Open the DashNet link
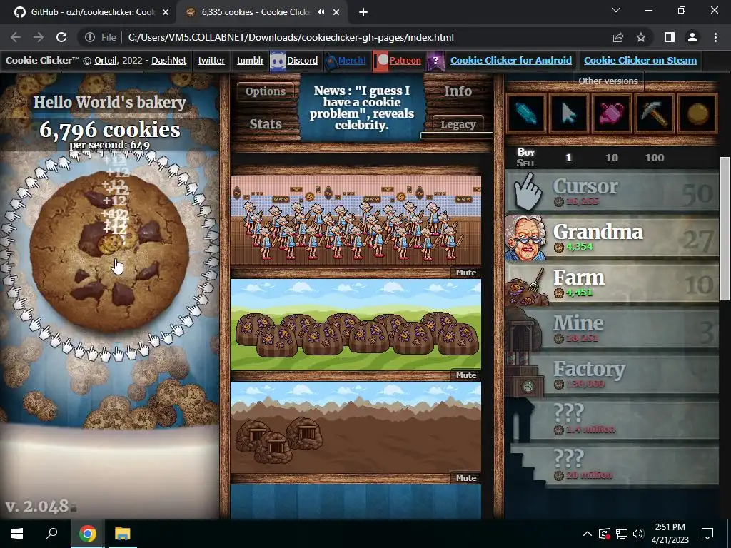This screenshot has width=731, height=548. (168, 60)
